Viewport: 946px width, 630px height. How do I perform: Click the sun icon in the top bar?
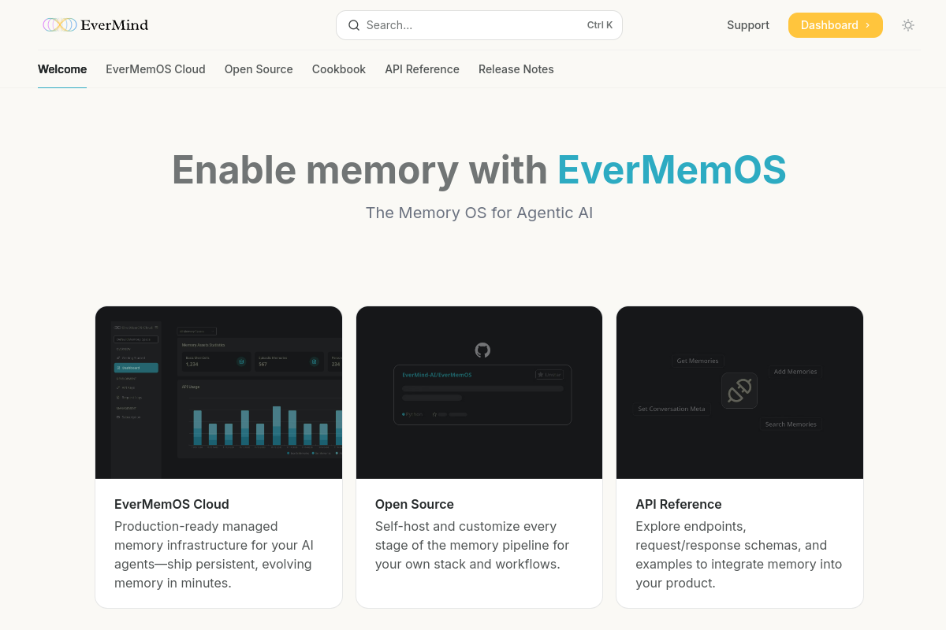908,25
